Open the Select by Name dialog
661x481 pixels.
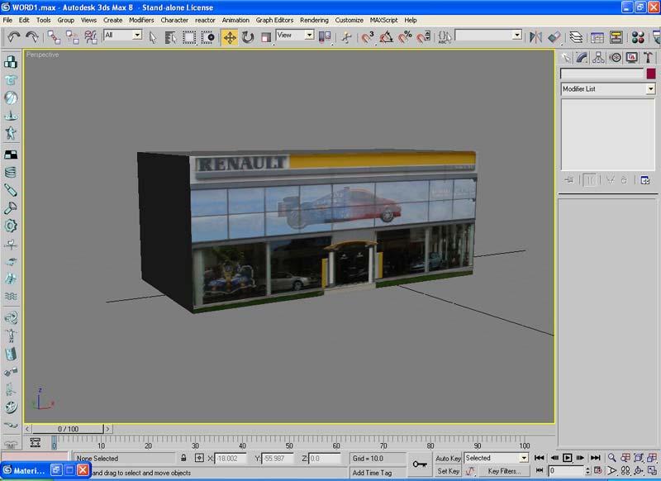tap(170, 37)
